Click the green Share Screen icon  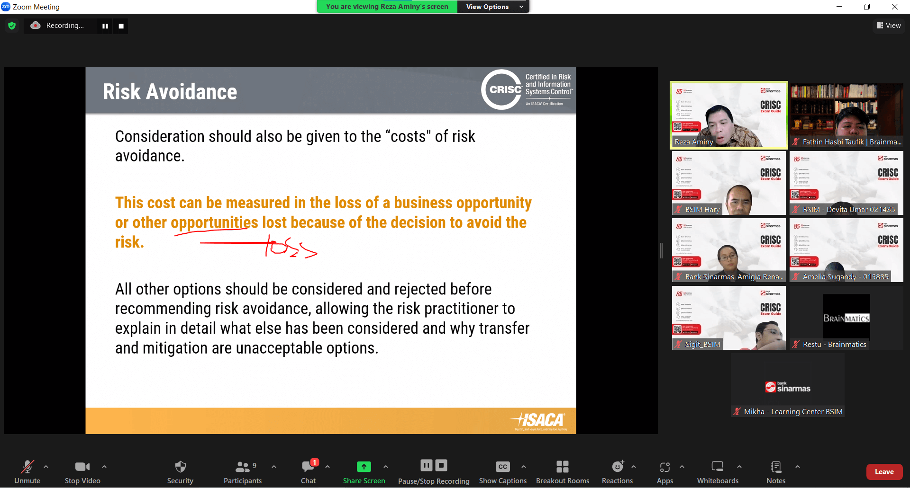tap(364, 467)
